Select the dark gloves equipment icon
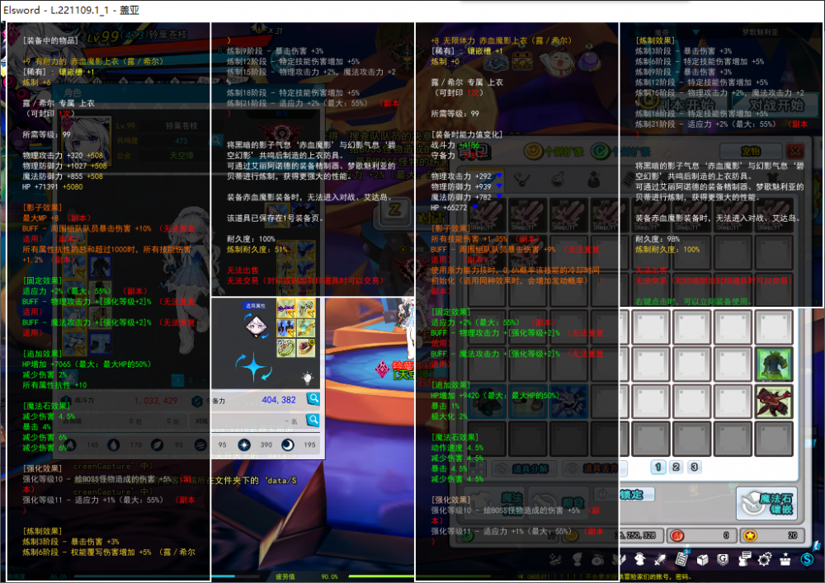This screenshot has width=825, height=583. click(x=285, y=328)
